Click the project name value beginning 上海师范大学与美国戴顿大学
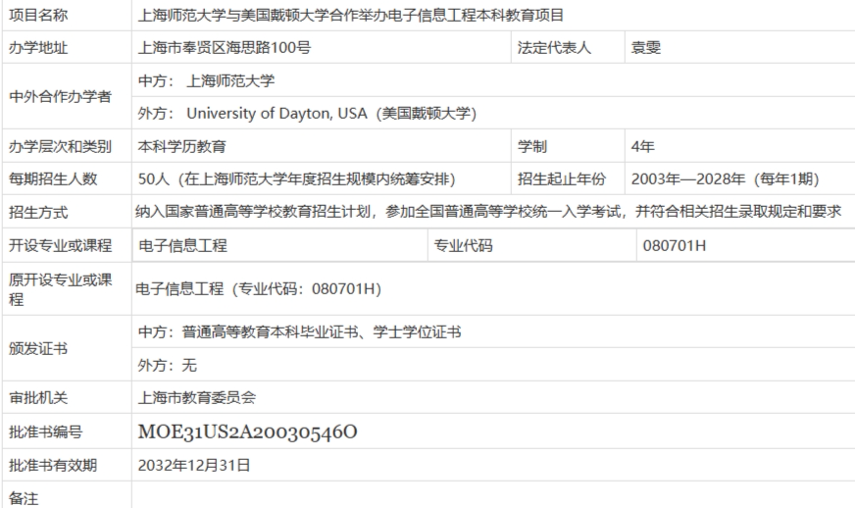This screenshot has width=855, height=508. (x=350, y=16)
